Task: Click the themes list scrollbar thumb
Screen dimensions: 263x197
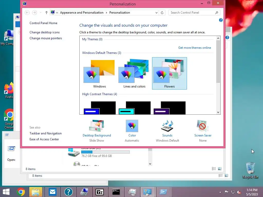Action: (218, 62)
